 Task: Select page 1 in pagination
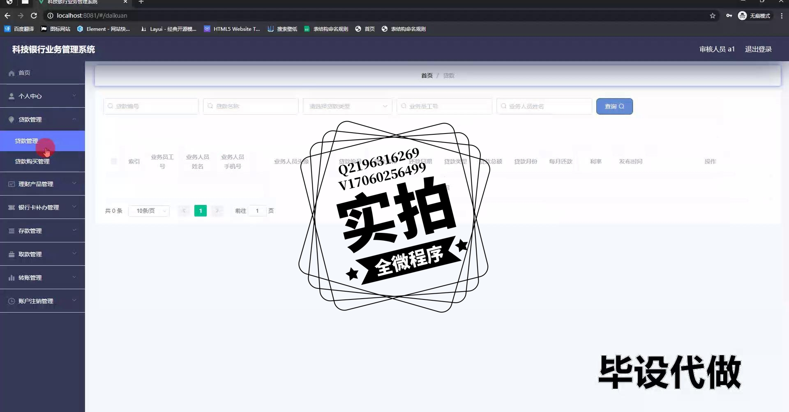pyautogui.click(x=201, y=211)
